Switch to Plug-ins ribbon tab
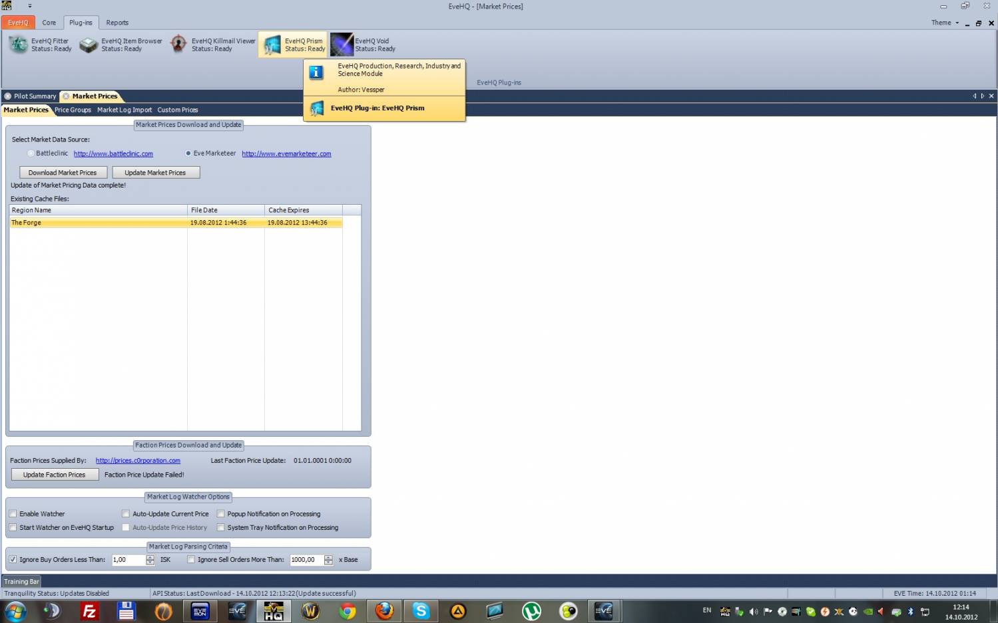998x623 pixels. (81, 23)
